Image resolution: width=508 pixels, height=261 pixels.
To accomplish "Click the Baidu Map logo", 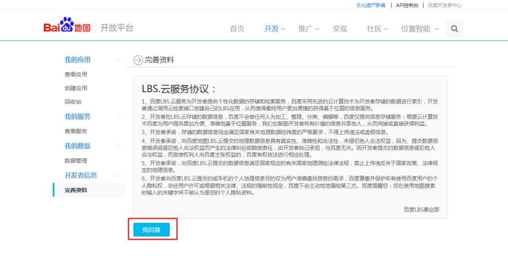I will pyautogui.click(x=67, y=25).
